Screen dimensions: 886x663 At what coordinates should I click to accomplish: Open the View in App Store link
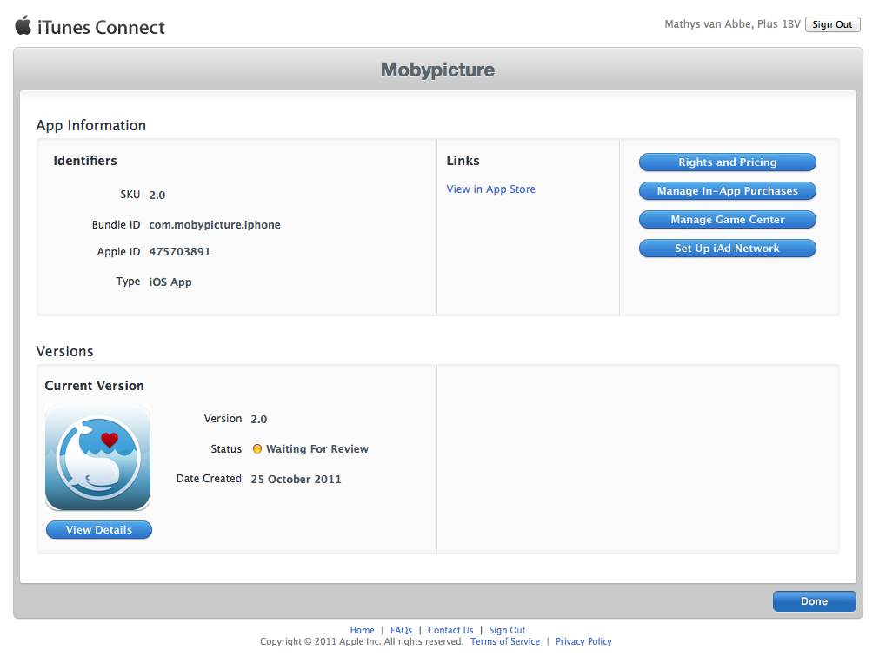490,189
